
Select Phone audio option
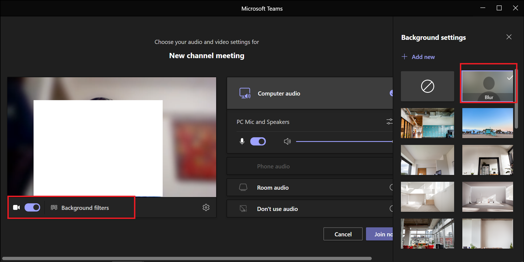pos(310,166)
